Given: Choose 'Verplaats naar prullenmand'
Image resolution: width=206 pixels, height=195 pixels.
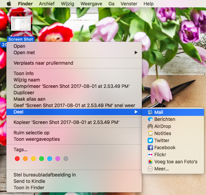Looking at the screenshot, I should 43,63.
